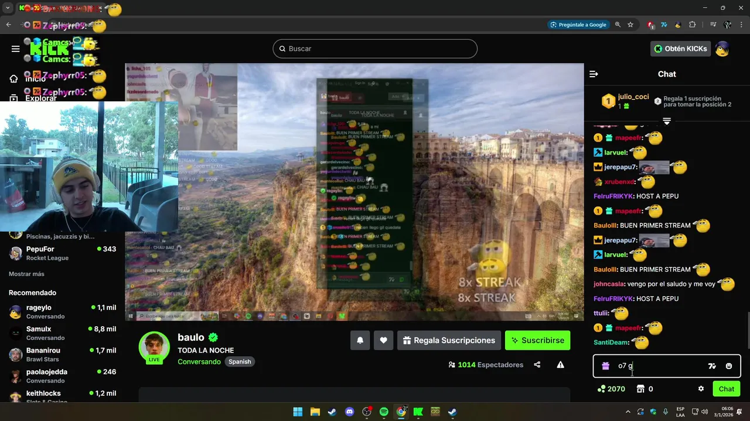
Task: Open keithlocks recommended channel
Action: [62, 396]
